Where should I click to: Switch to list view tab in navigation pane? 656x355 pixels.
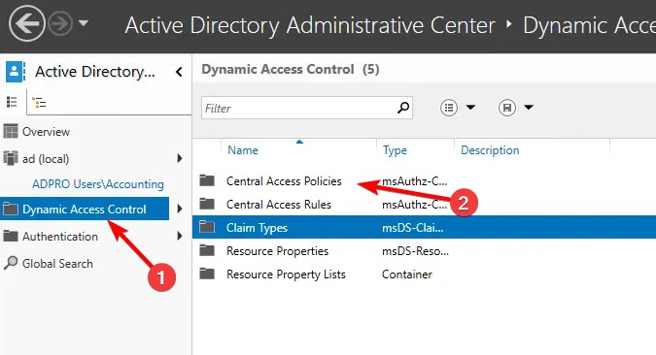pos(12,102)
